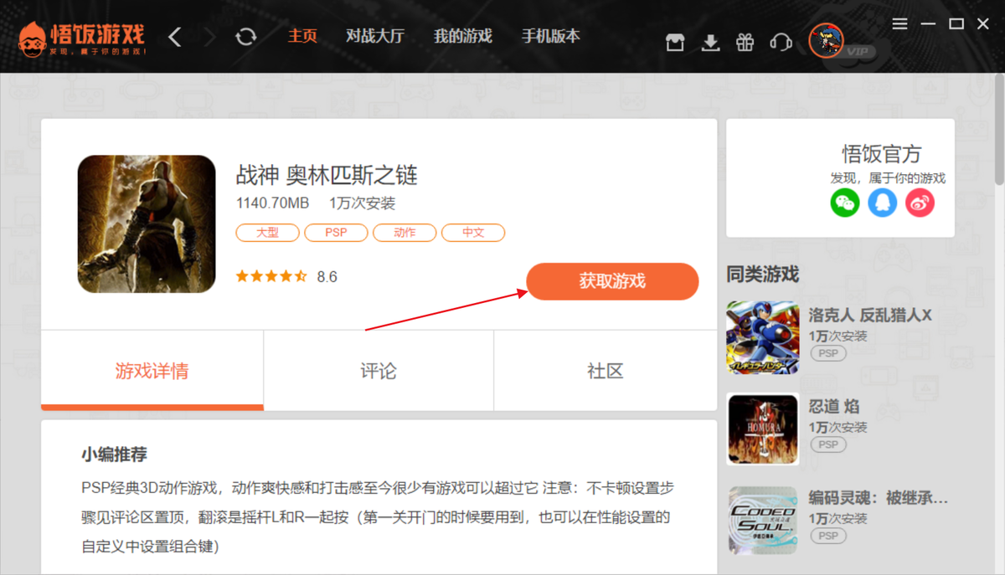This screenshot has height=575, width=1005.
Task: Open the Coded Soul game thumbnail
Action: click(x=763, y=521)
